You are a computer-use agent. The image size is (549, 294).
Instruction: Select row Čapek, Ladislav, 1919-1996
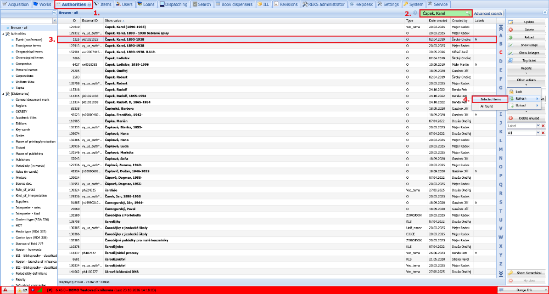click(277, 64)
